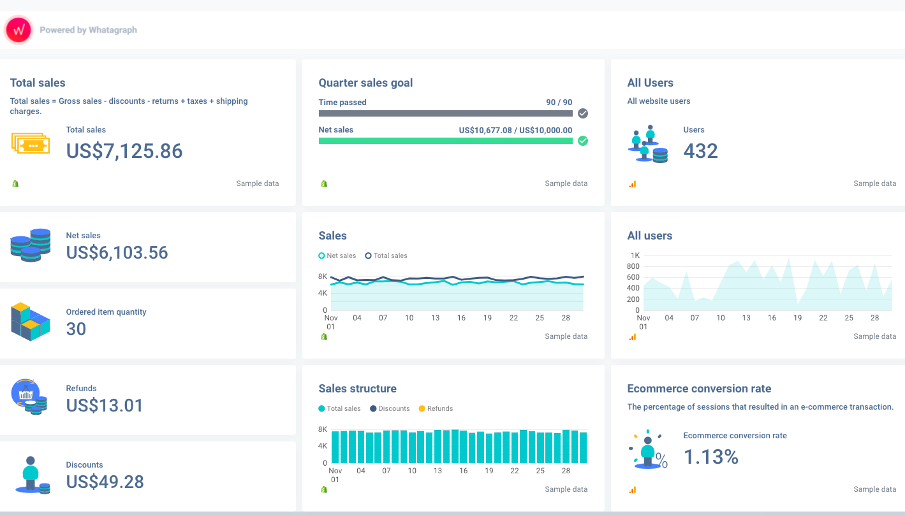Screen dimensions: 905x516
Task: Click the Net sales green progress bar
Action: click(x=446, y=141)
